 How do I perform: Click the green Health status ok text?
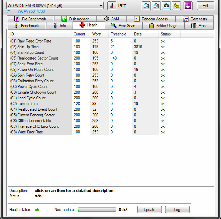click(x=37, y=210)
